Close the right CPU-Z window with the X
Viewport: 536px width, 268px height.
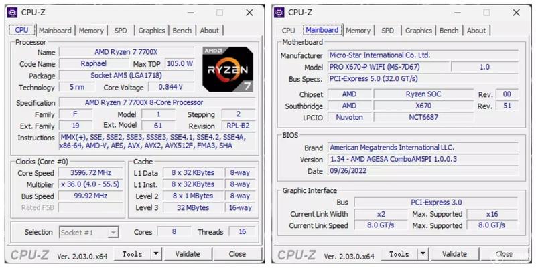tap(516, 13)
